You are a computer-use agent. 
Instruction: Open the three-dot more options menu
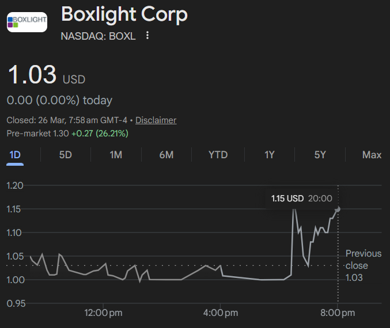(x=147, y=36)
